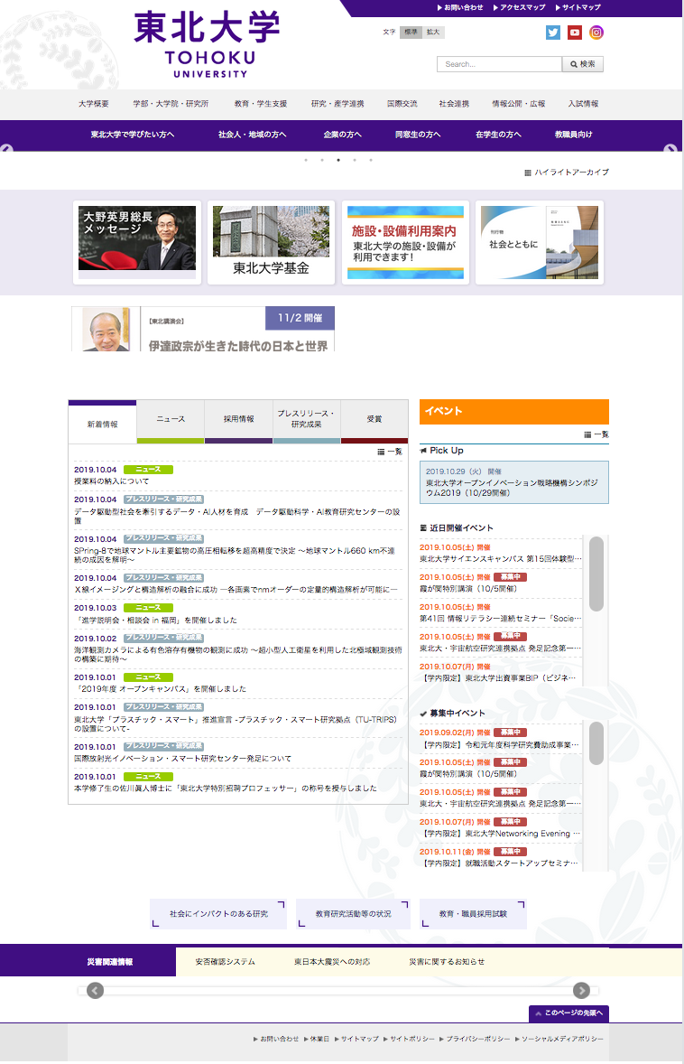Open 東北大学基金 banner
The width and height of the screenshot is (684, 1064).
271,242
